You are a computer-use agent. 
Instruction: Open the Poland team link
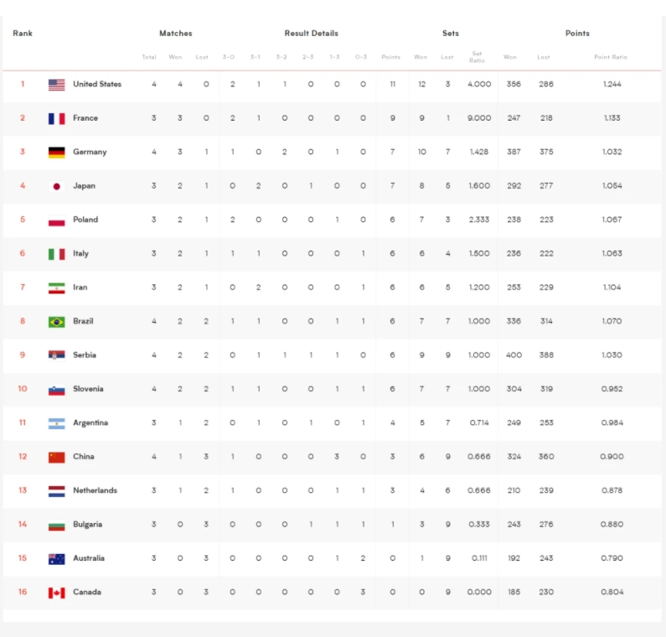(x=85, y=220)
